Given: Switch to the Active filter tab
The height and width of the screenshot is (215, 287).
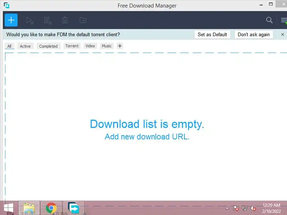Looking at the screenshot, I should [x=25, y=46].
